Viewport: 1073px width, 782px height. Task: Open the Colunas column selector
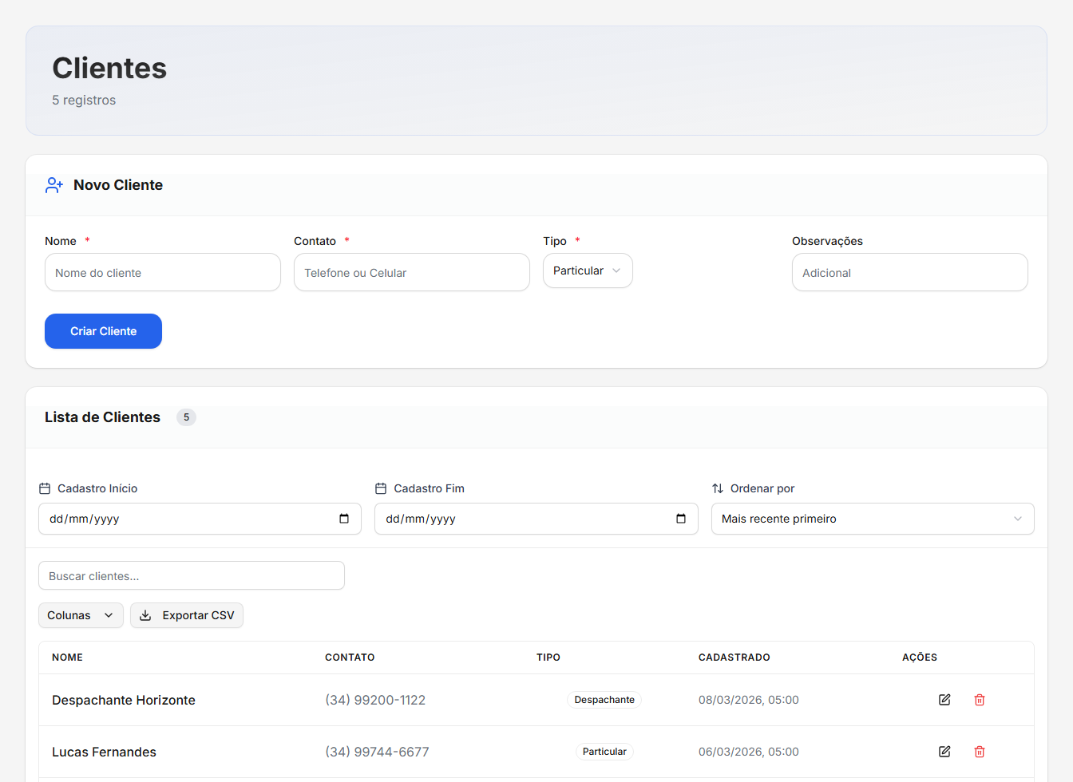click(81, 615)
